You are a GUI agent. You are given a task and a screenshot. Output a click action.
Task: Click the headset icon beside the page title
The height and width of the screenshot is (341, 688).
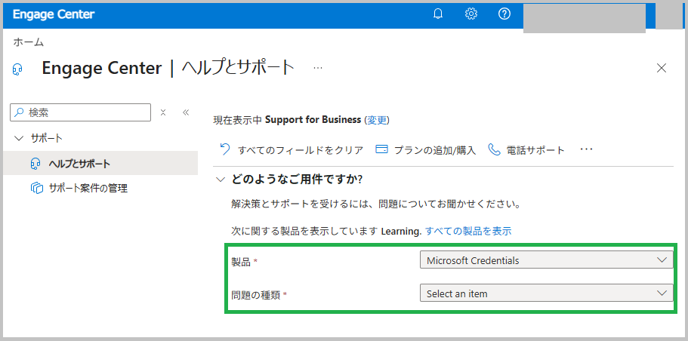click(17, 69)
